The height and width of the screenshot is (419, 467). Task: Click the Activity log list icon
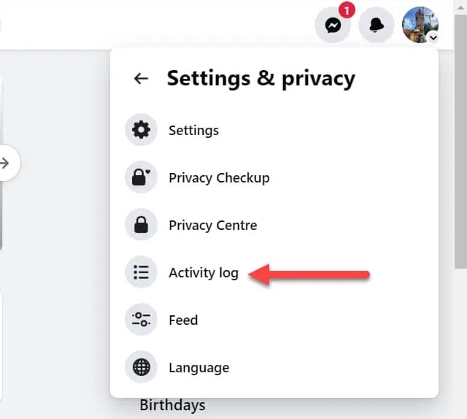(x=141, y=272)
